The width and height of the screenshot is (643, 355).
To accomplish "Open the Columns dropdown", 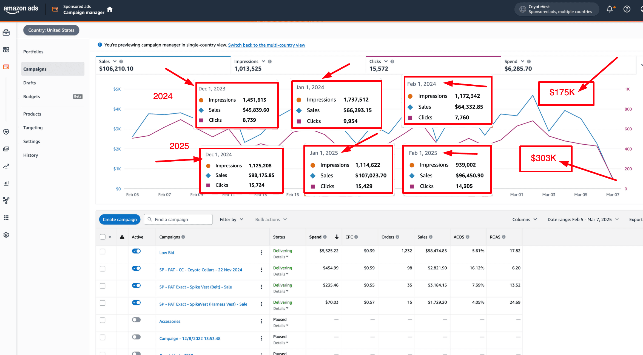I will [524, 219].
